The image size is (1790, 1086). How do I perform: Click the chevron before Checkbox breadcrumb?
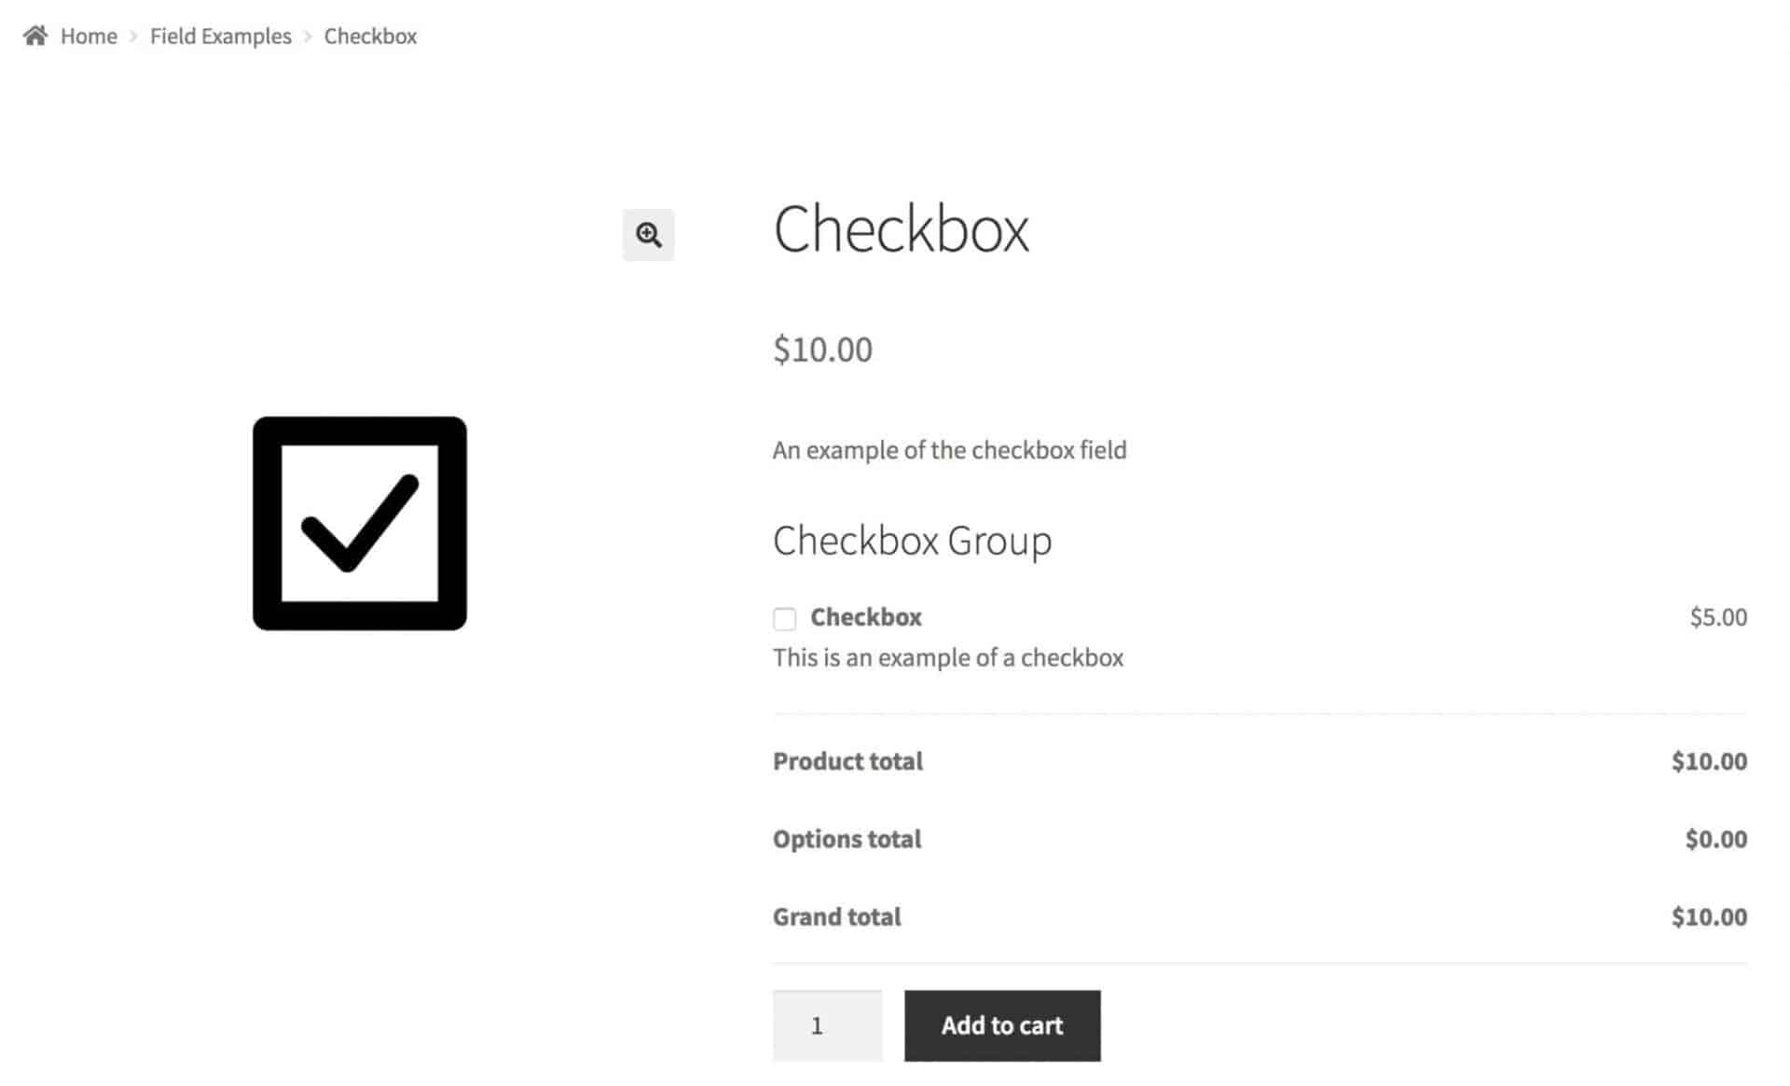308,36
